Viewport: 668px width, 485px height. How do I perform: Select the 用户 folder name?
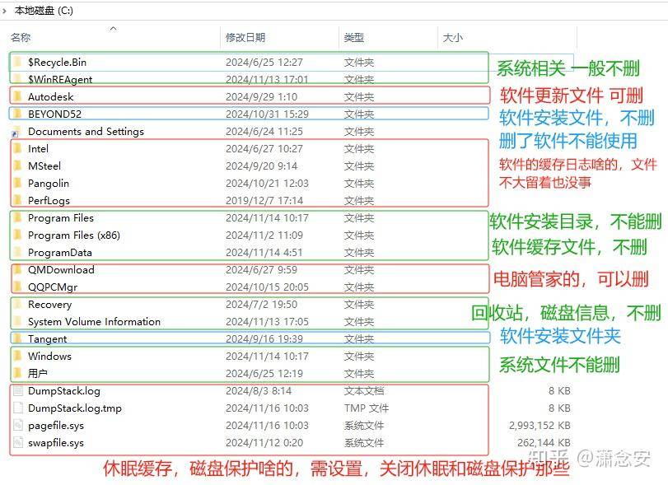point(38,374)
